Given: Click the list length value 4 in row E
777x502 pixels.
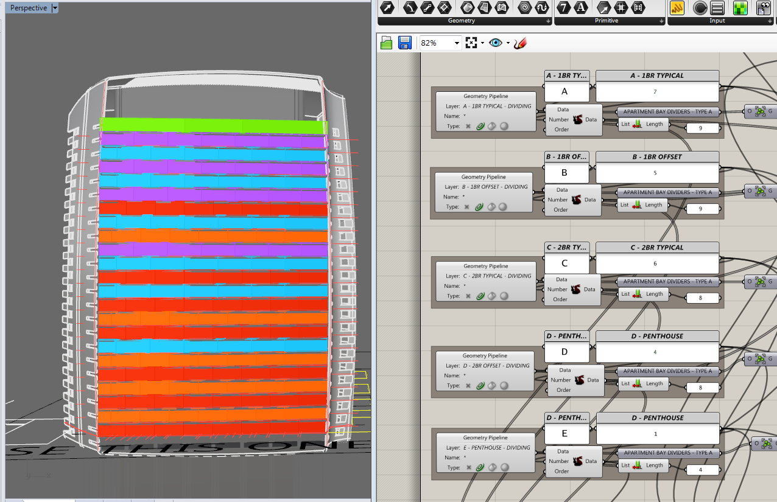Looking at the screenshot, I should click(x=701, y=470).
